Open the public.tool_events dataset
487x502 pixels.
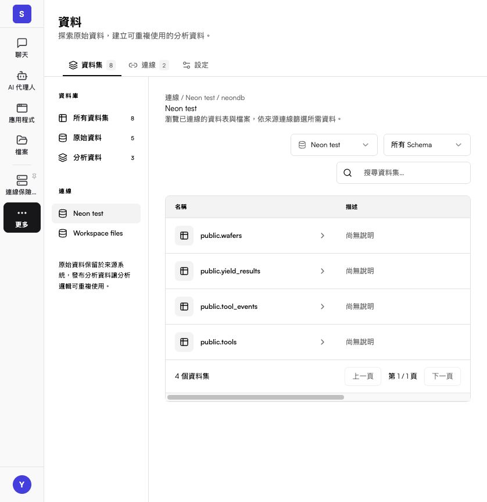229,307
